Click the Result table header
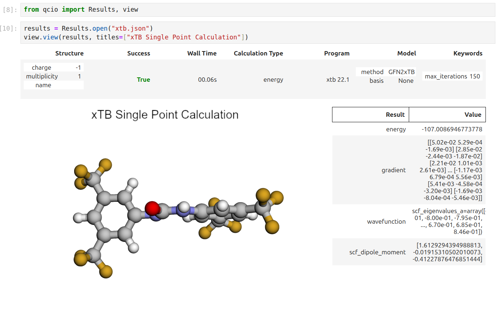 pyautogui.click(x=395, y=115)
